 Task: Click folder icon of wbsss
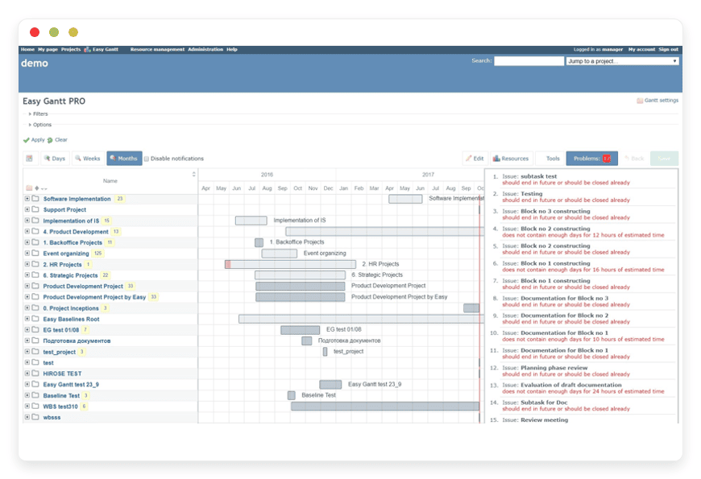pos(35,417)
